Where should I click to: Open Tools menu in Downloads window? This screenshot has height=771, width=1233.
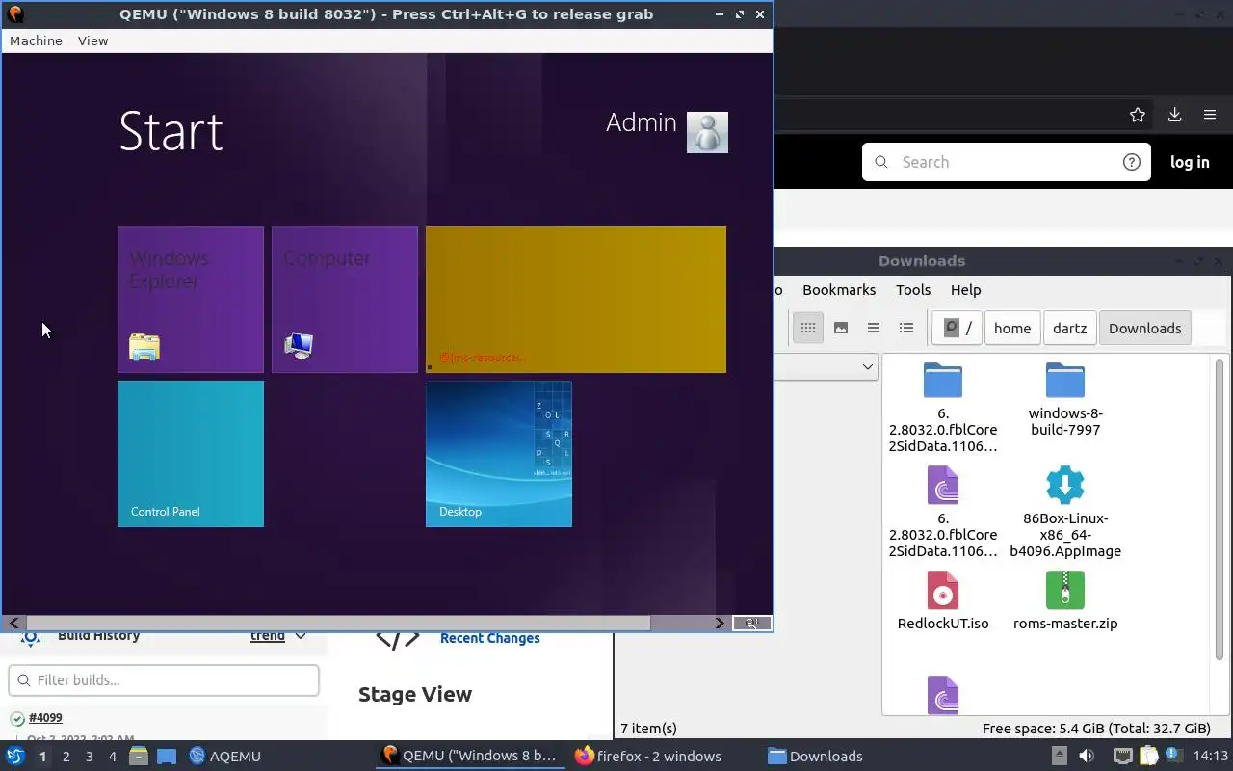[x=913, y=290]
